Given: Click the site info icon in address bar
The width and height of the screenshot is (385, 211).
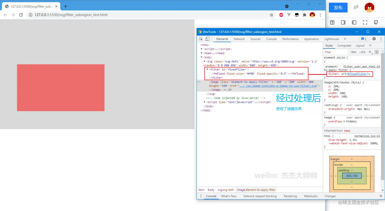Looking at the screenshot, I should [30, 15].
